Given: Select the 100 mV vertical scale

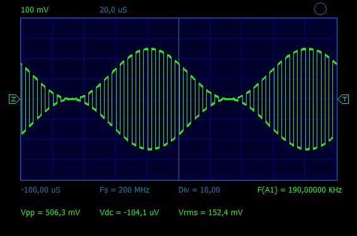Looking at the screenshot, I should (x=35, y=10).
